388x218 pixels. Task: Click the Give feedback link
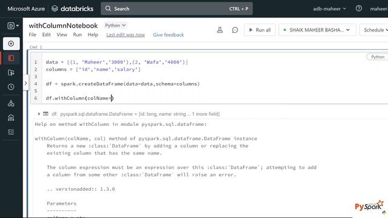(x=169, y=35)
